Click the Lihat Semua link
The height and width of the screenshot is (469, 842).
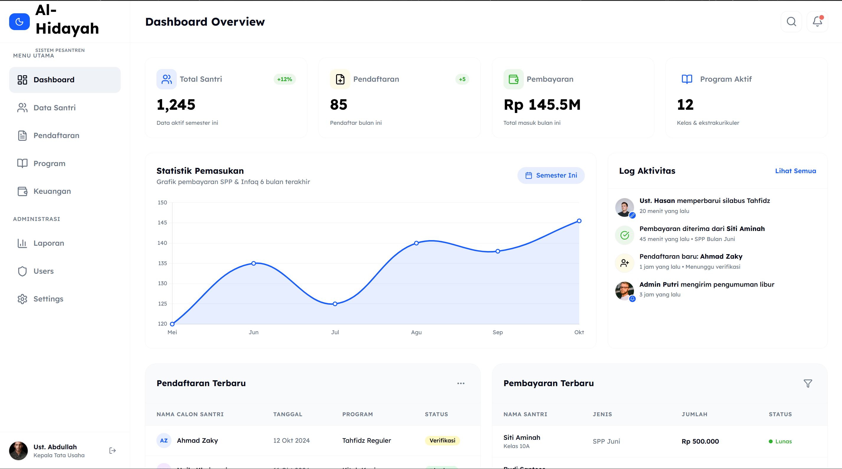(x=795, y=171)
